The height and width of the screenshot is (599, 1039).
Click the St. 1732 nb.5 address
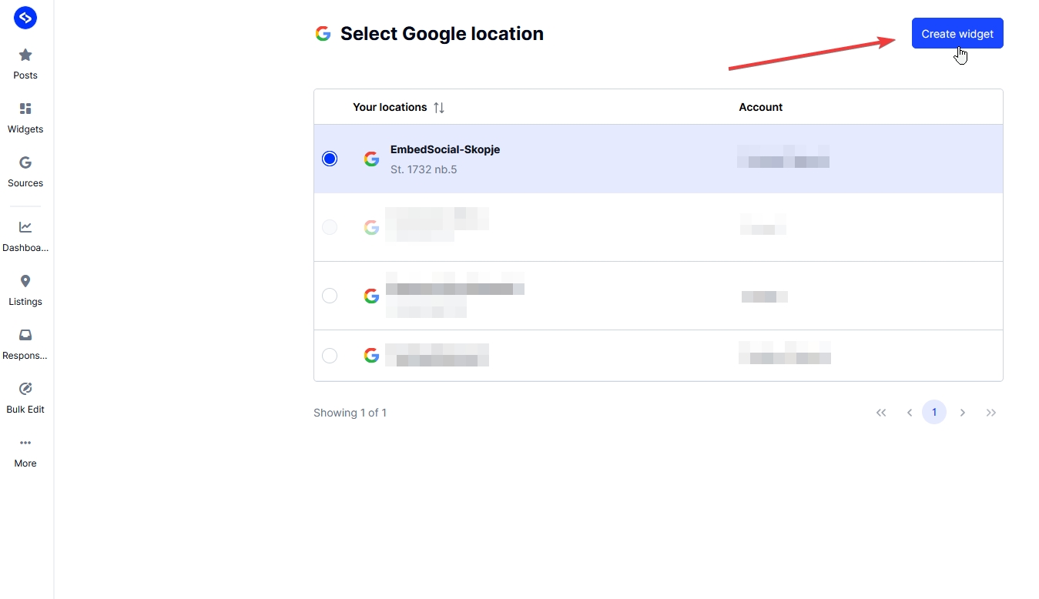(424, 169)
